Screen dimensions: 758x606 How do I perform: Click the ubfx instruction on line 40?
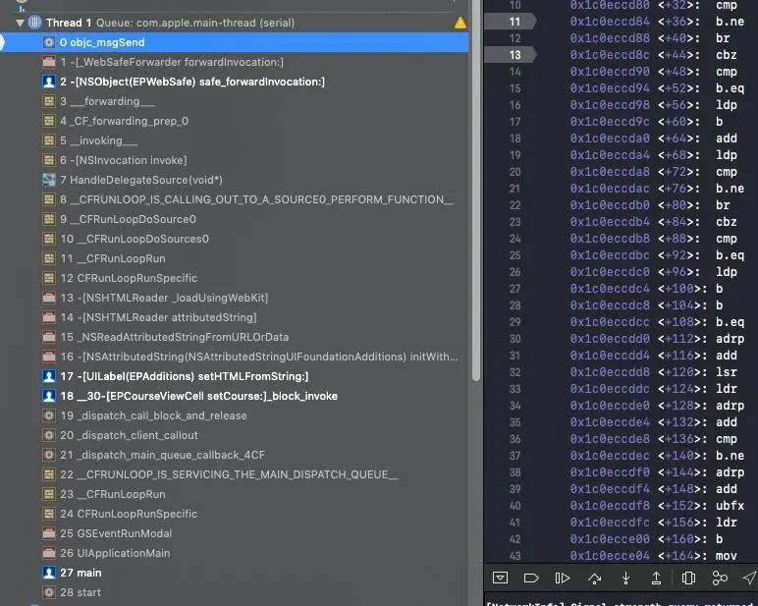point(730,506)
